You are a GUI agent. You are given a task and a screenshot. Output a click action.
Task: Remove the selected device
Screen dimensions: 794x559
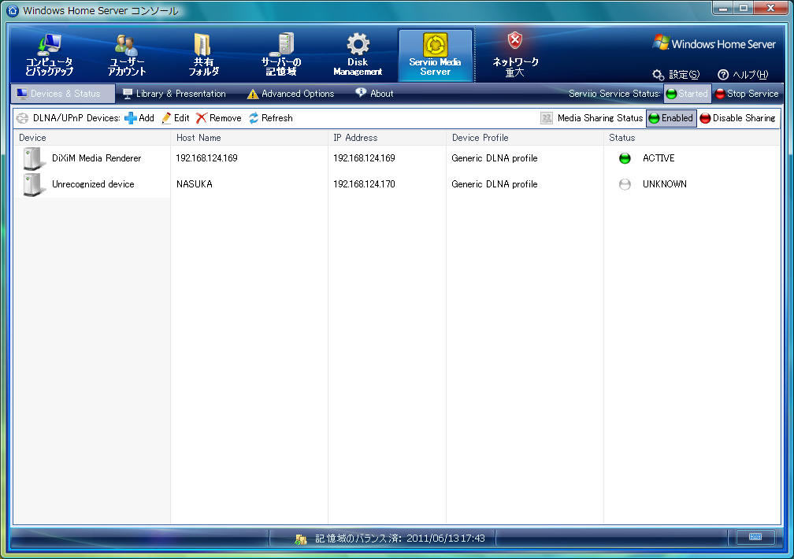click(x=219, y=118)
